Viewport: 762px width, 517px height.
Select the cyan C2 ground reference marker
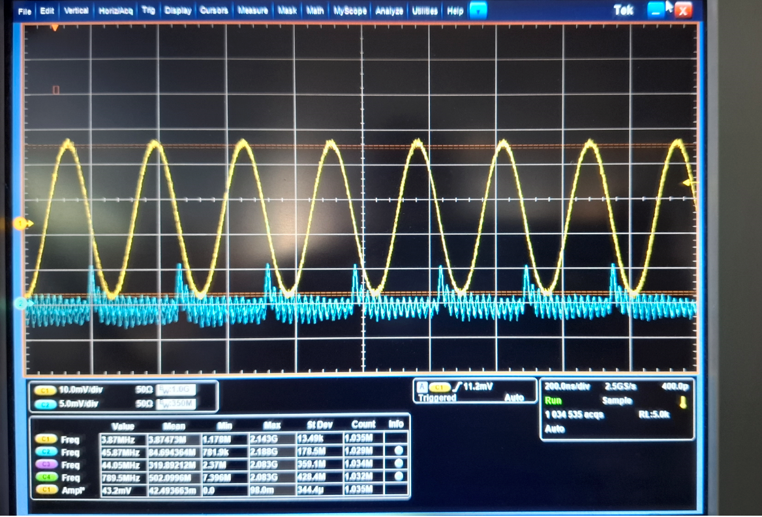click(22, 304)
